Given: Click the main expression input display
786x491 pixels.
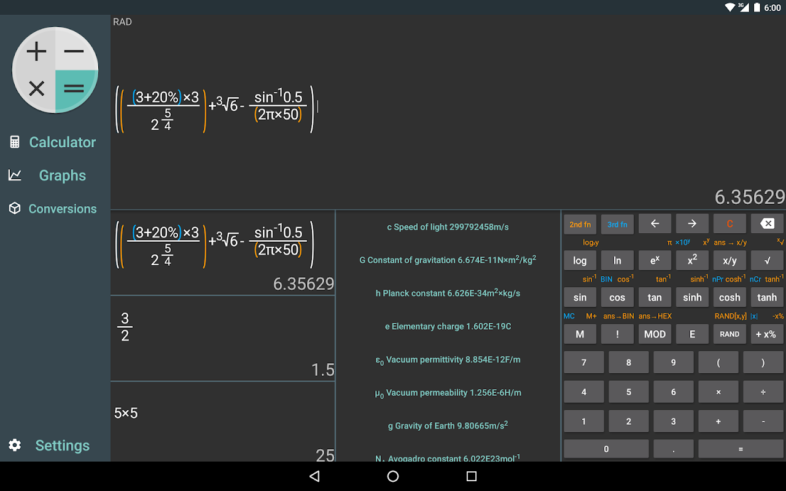Looking at the screenshot, I should 448,112.
